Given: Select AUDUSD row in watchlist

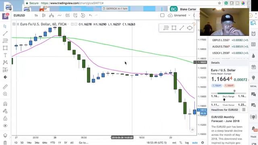Looking at the screenshot, I should coord(229,47).
